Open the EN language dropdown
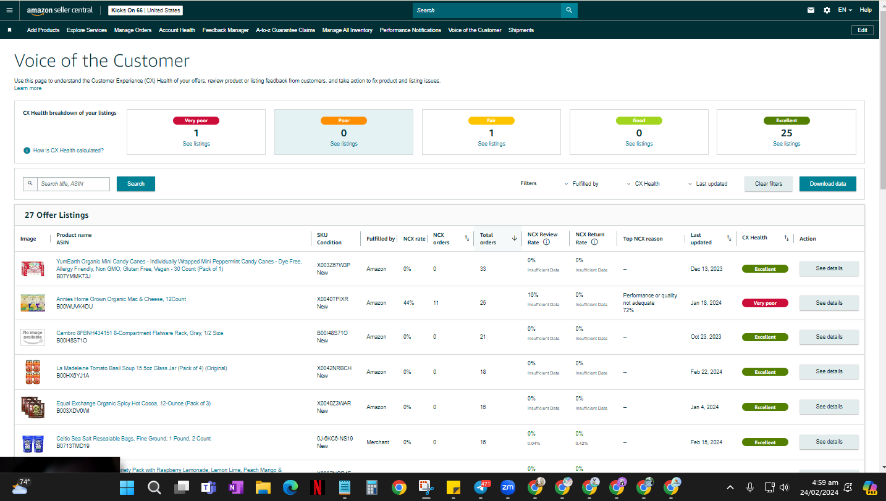The image size is (886, 501). [845, 10]
